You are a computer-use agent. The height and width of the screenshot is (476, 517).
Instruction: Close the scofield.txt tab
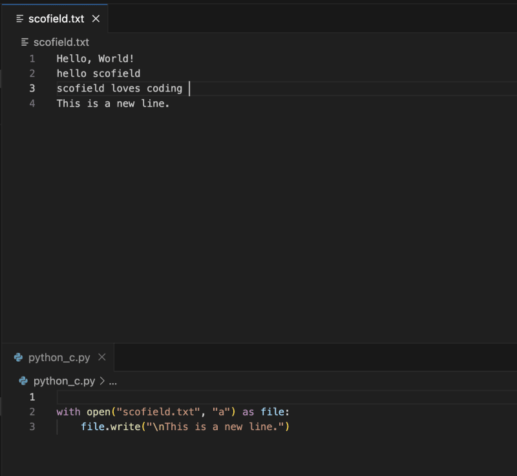(x=96, y=19)
